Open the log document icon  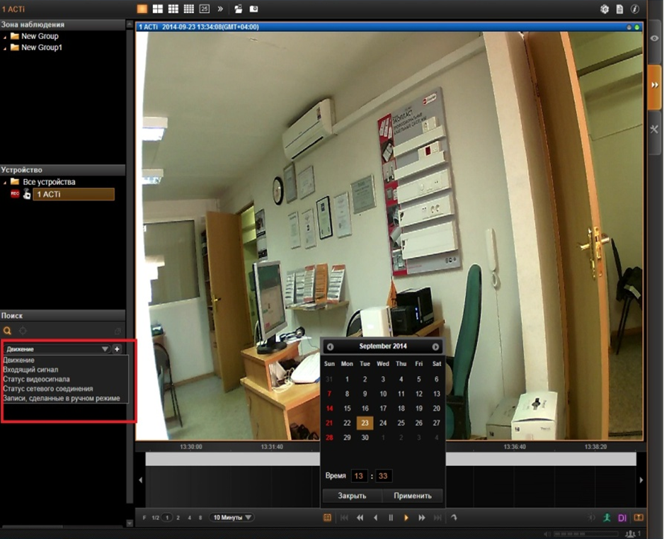tap(619, 9)
